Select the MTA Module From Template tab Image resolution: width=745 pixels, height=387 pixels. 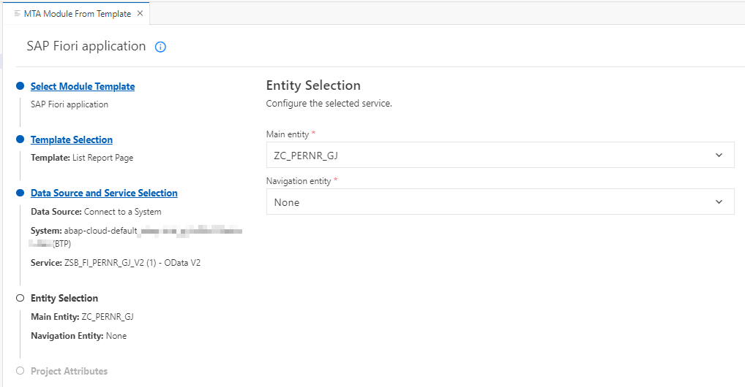pyautogui.click(x=78, y=14)
